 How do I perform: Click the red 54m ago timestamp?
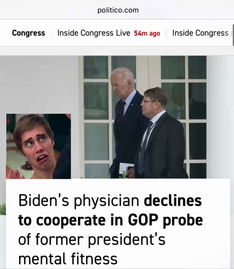pos(147,33)
